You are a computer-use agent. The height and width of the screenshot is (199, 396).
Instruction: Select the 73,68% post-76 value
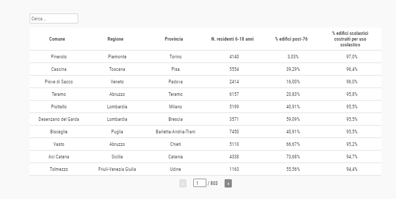(293, 157)
